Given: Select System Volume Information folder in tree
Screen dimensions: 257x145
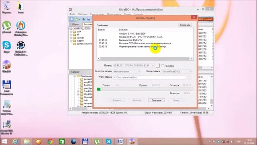Looking at the screenshot, I should 83,44.
